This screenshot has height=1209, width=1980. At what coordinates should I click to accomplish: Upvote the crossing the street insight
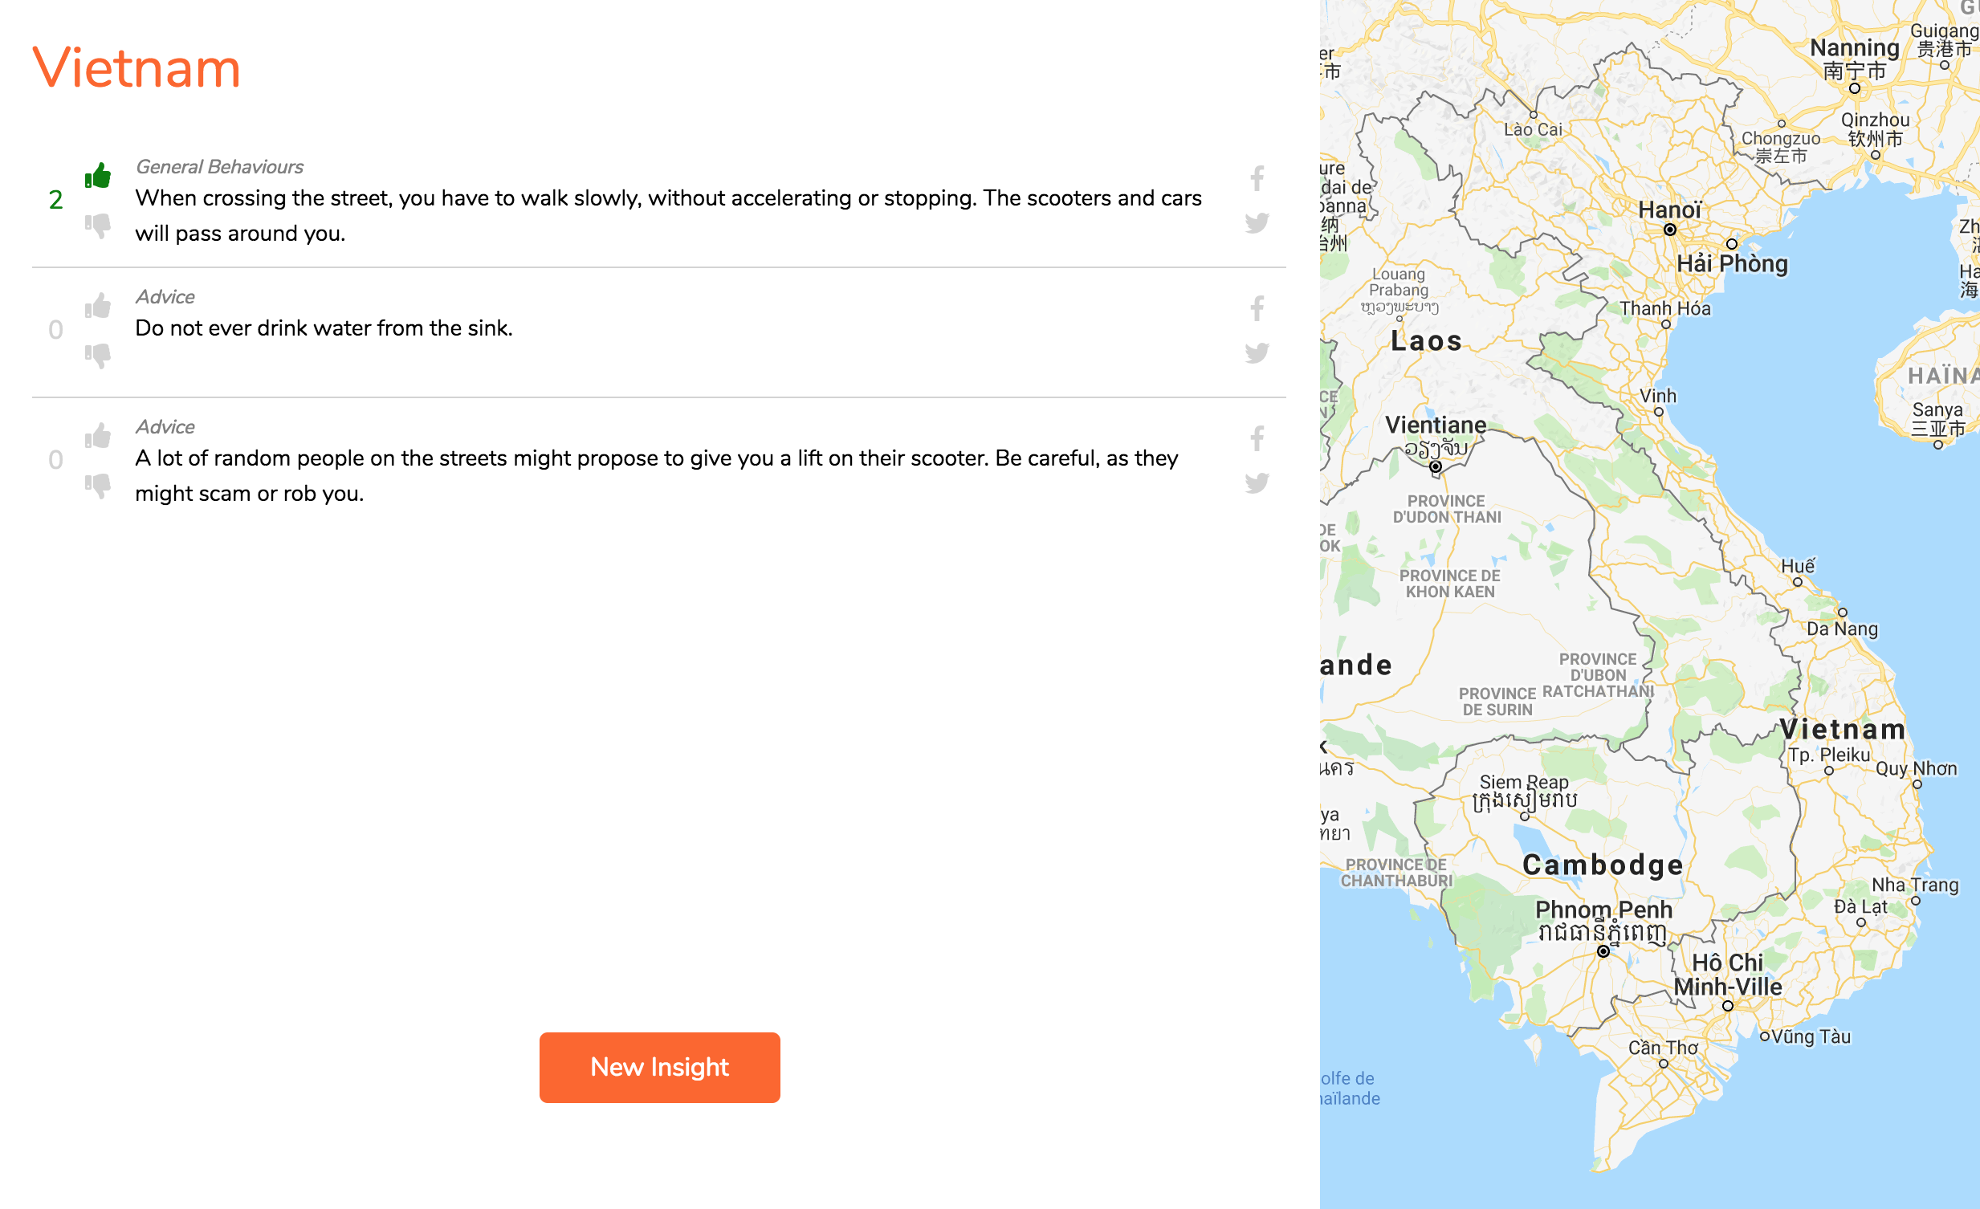[96, 173]
